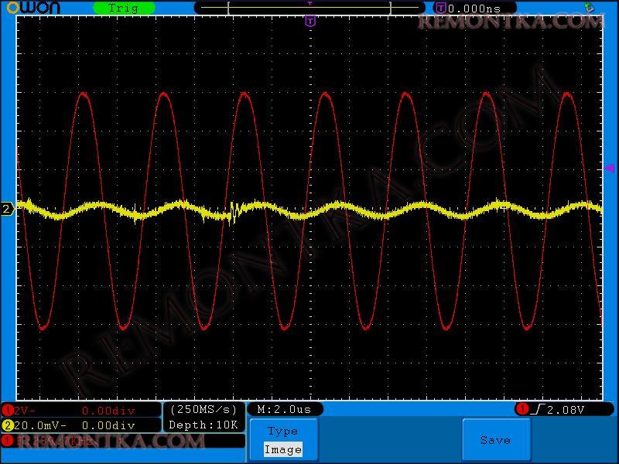The width and height of the screenshot is (619, 464).
Task: Click the 250MS/s sample rate readout
Action: pyautogui.click(x=204, y=409)
